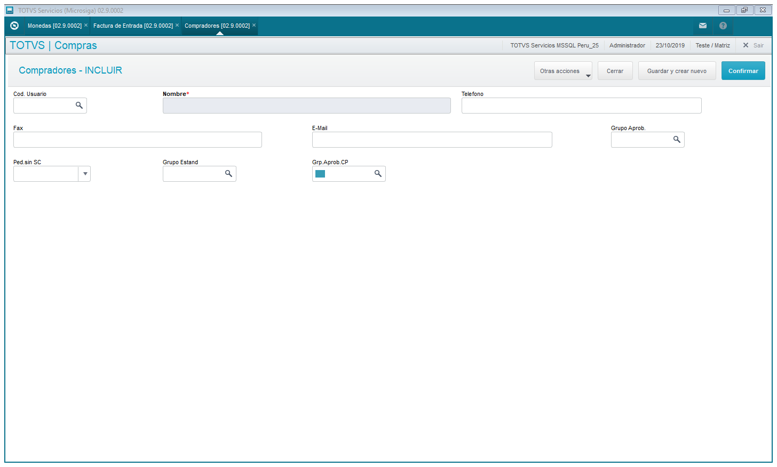Focus the Telefono input field
Image resolution: width=777 pixels, height=467 pixels.
pyautogui.click(x=581, y=106)
